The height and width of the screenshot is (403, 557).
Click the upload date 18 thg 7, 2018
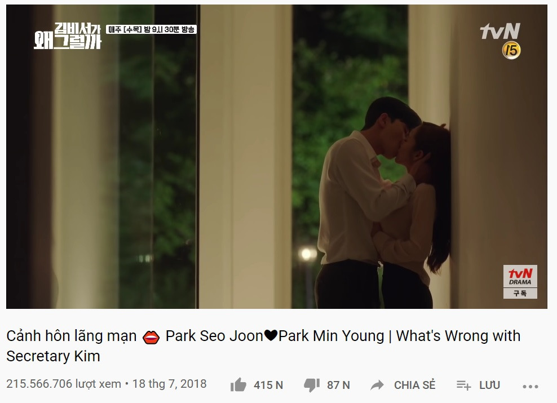click(169, 384)
